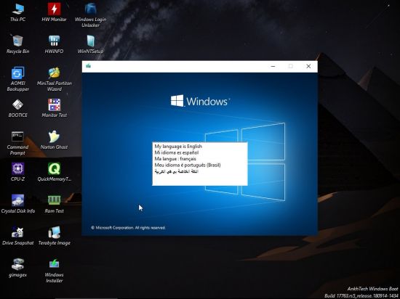Image resolution: width=400 pixels, height=299 pixels.
Task: Select the Windows Login Unlocker icon
Action: [x=91, y=15]
